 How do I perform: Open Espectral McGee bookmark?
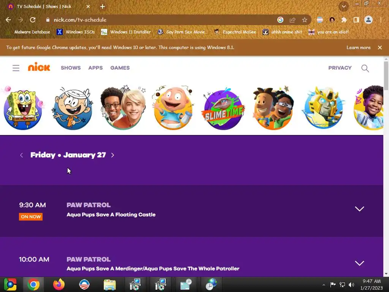coord(235,32)
